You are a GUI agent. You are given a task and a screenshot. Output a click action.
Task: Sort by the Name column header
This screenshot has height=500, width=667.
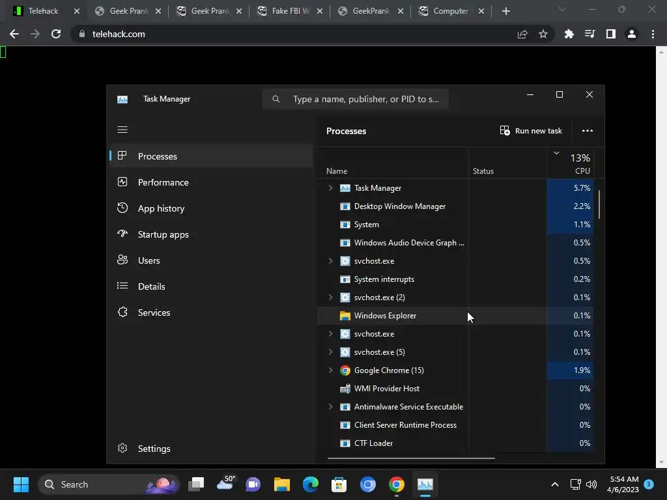pos(392,163)
